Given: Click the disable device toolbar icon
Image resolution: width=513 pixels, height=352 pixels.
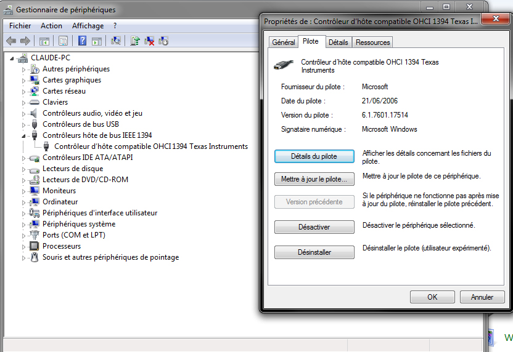Looking at the screenshot, I should click(163, 41).
